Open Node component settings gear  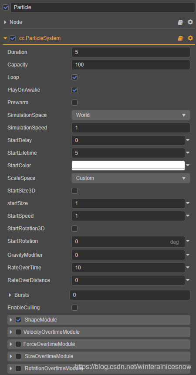point(190,22)
